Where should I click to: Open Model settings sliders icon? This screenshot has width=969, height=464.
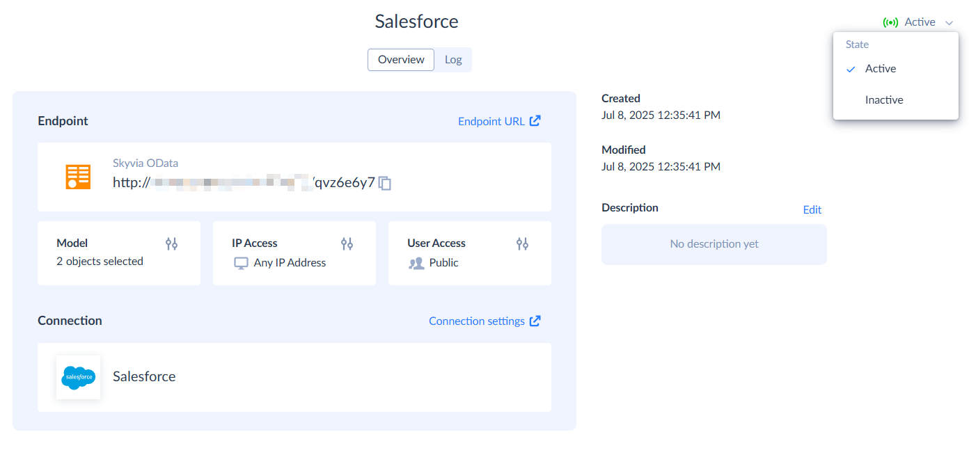click(171, 243)
